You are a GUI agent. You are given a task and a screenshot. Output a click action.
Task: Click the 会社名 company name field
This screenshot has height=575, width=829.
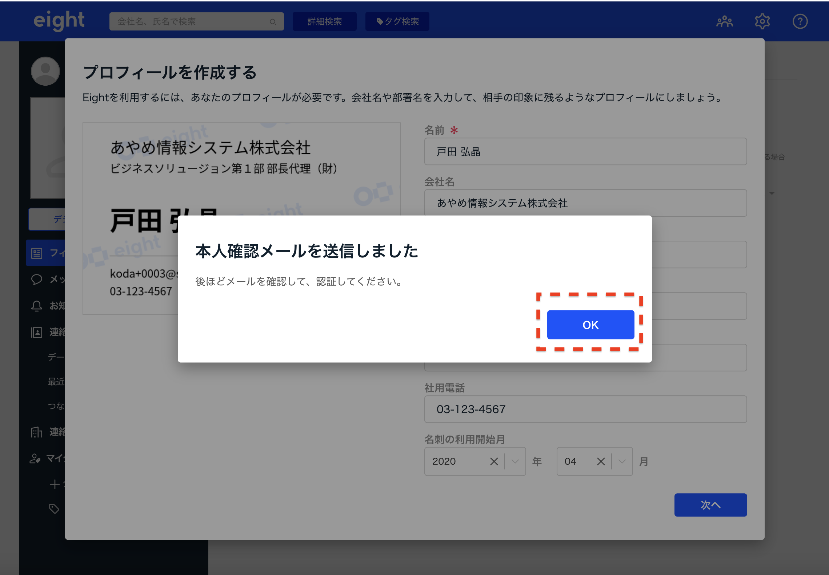(585, 203)
